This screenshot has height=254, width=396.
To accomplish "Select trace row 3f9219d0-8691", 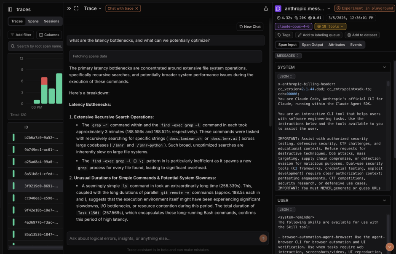I will [x=35, y=186].
